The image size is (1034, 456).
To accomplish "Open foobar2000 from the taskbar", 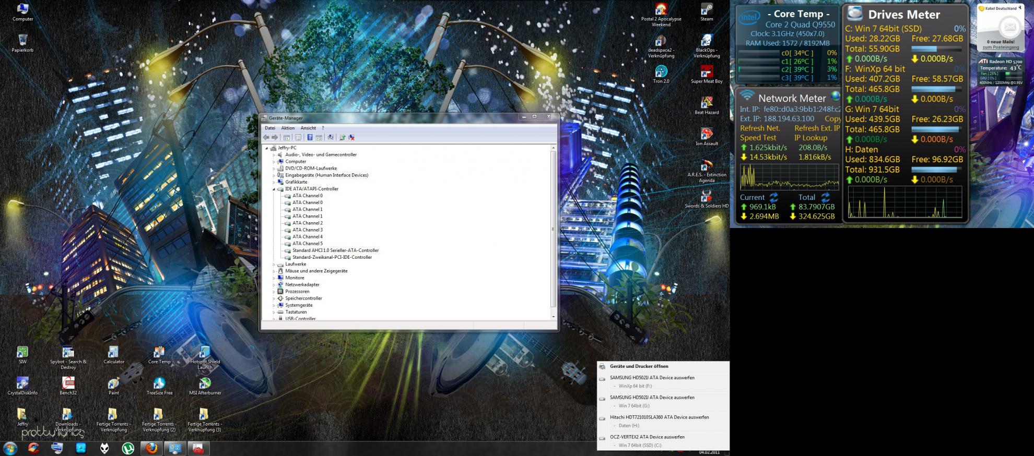I will coord(104,448).
